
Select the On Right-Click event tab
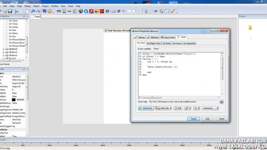click(154, 43)
